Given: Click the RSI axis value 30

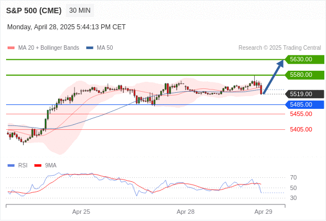Looking at the screenshot, I should pyautogui.click(x=293, y=198).
